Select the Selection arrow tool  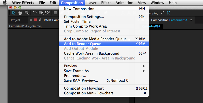tap(14, 13)
